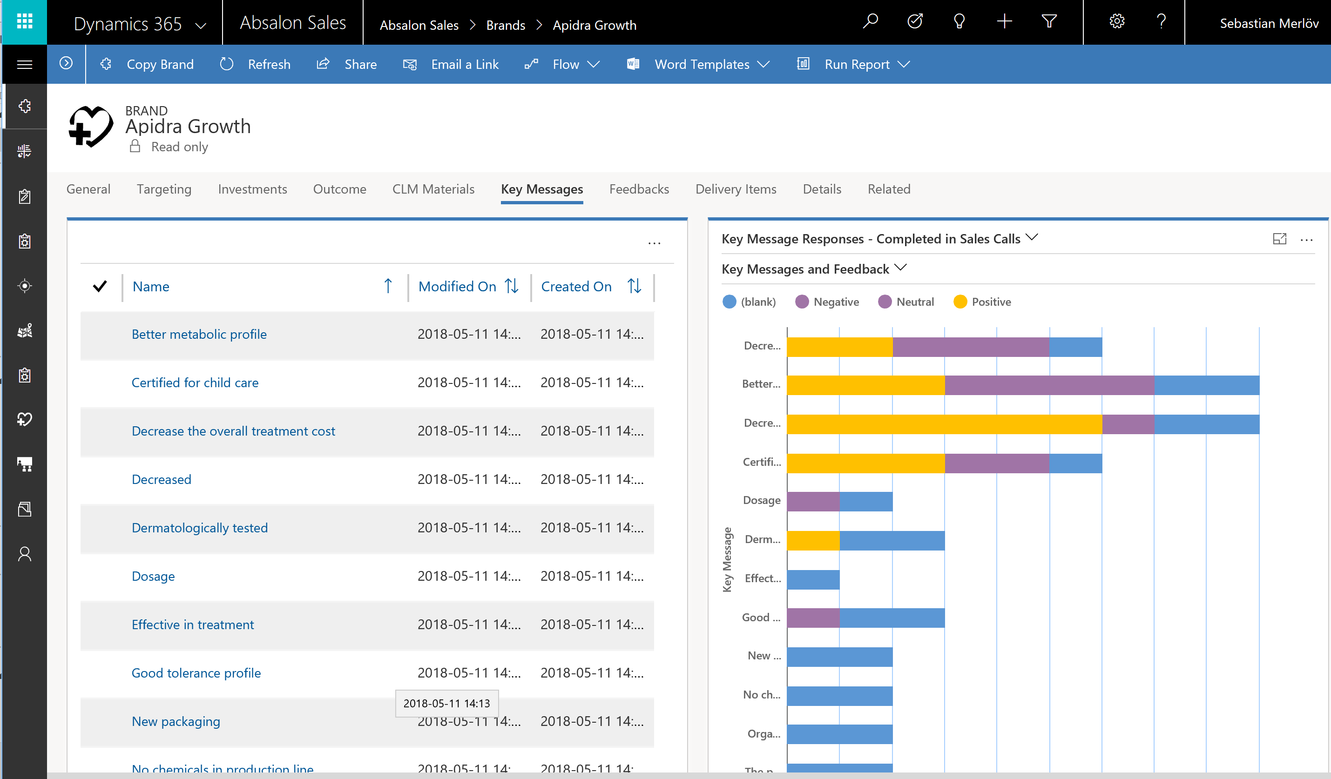1331x779 pixels.
Task: Open the sidebar presentation board icon
Action: [24, 464]
